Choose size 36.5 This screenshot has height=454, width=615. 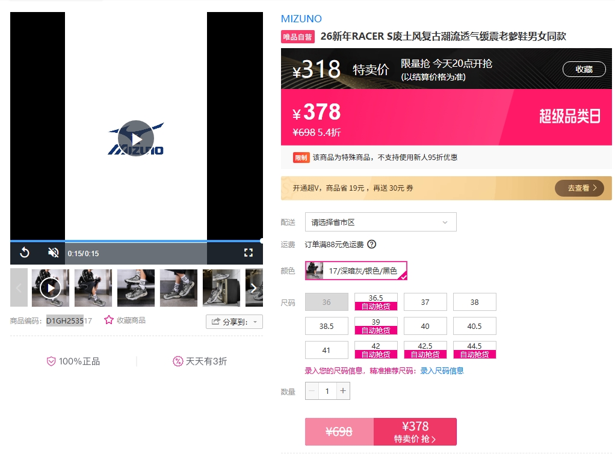click(x=375, y=302)
